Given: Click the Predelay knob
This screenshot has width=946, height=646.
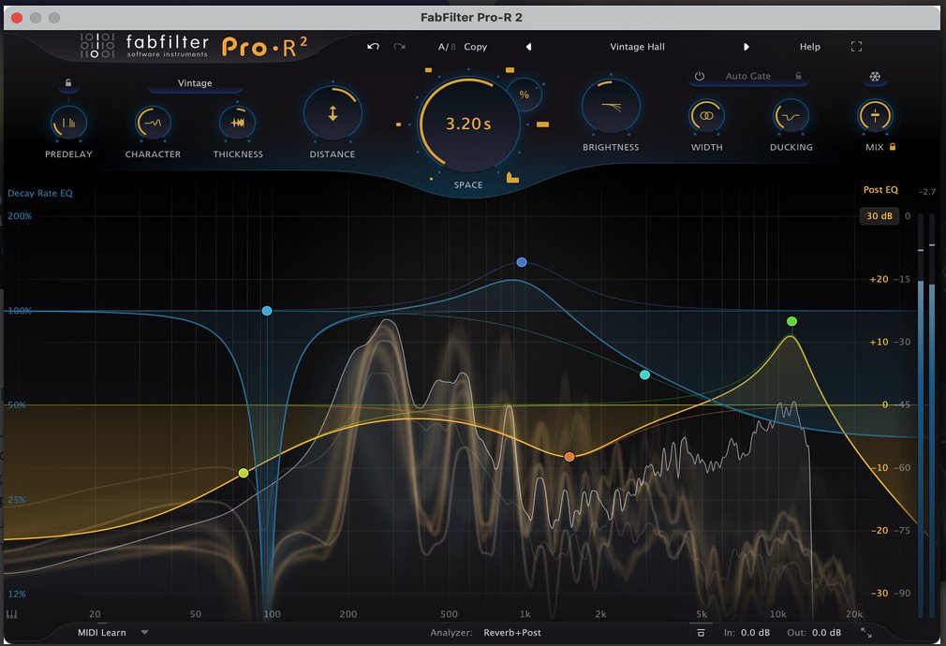Looking at the screenshot, I should [x=68, y=123].
